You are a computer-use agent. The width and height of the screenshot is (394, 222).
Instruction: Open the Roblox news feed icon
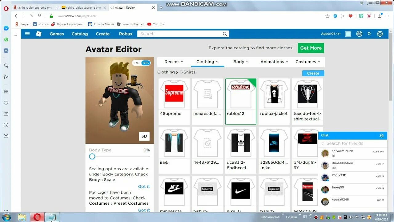coord(348,34)
